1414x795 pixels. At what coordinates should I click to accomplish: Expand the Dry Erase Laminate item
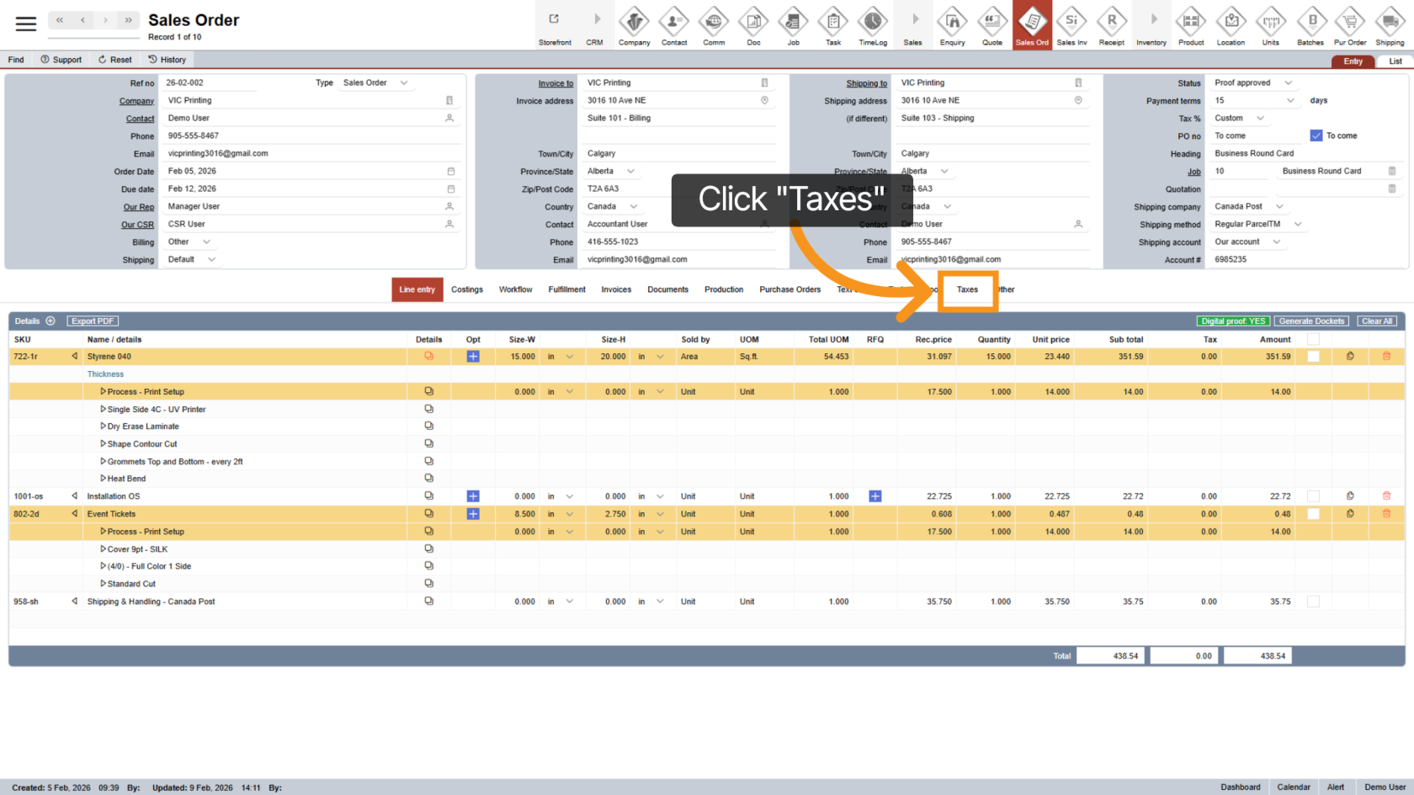(x=103, y=427)
